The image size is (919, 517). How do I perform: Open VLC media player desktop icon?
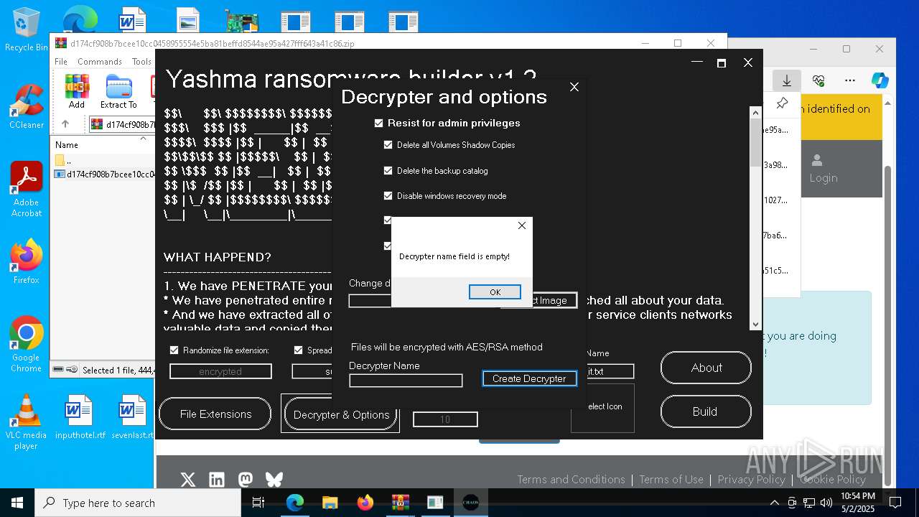click(x=27, y=422)
